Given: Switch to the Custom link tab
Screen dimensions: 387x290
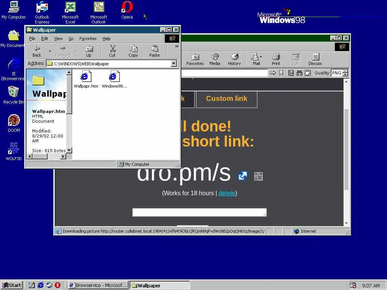Looking at the screenshot, I should 227,99.
